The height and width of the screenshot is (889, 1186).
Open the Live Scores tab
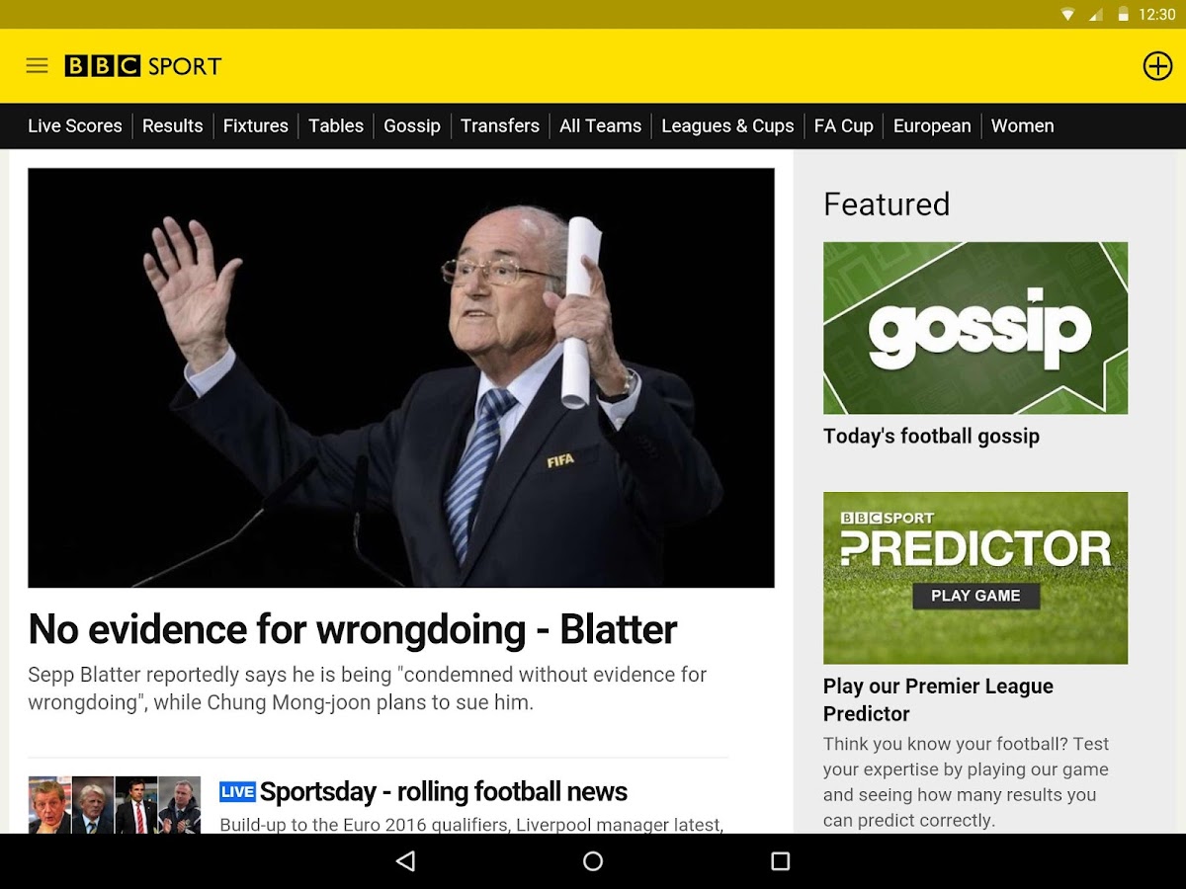75,125
